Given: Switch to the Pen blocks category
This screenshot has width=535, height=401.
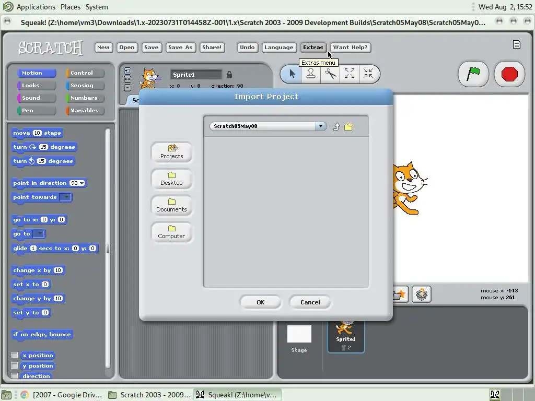Looking at the screenshot, I should (x=37, y=111).
